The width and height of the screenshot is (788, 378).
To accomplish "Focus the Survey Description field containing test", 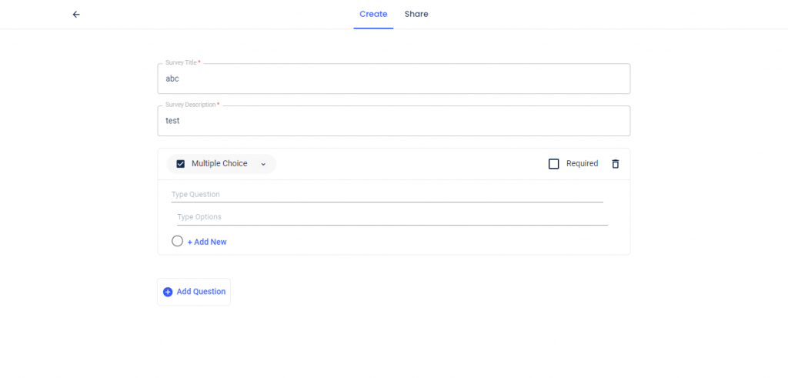I will pyautogui.click(x=394, y=121).
